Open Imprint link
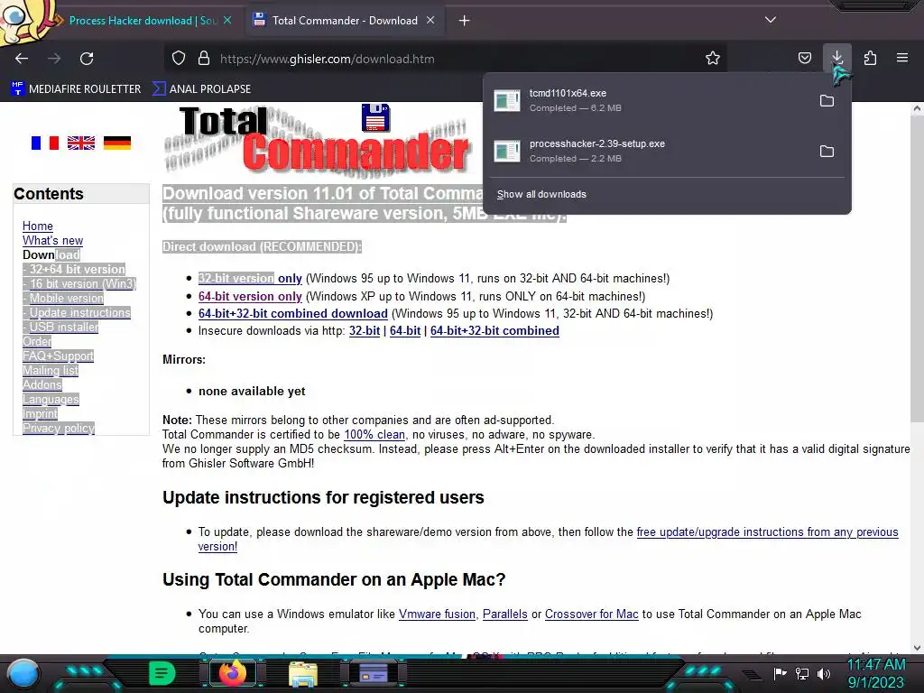This screenshot has width=924, height=693. coord(40,413)
